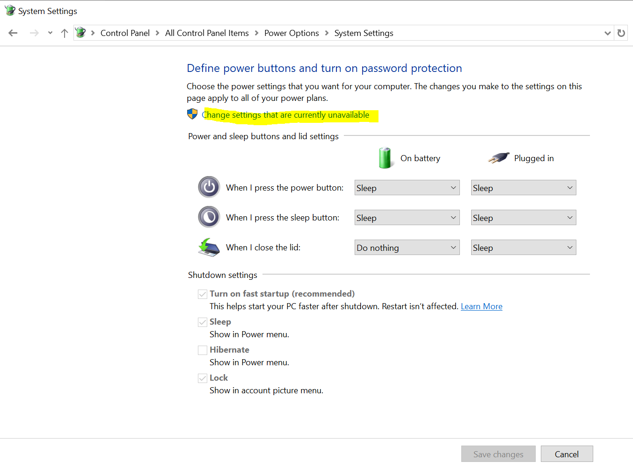Click the sleep button moon icon
This screenshot has height=468, width=633.
(x=209, y=217)
